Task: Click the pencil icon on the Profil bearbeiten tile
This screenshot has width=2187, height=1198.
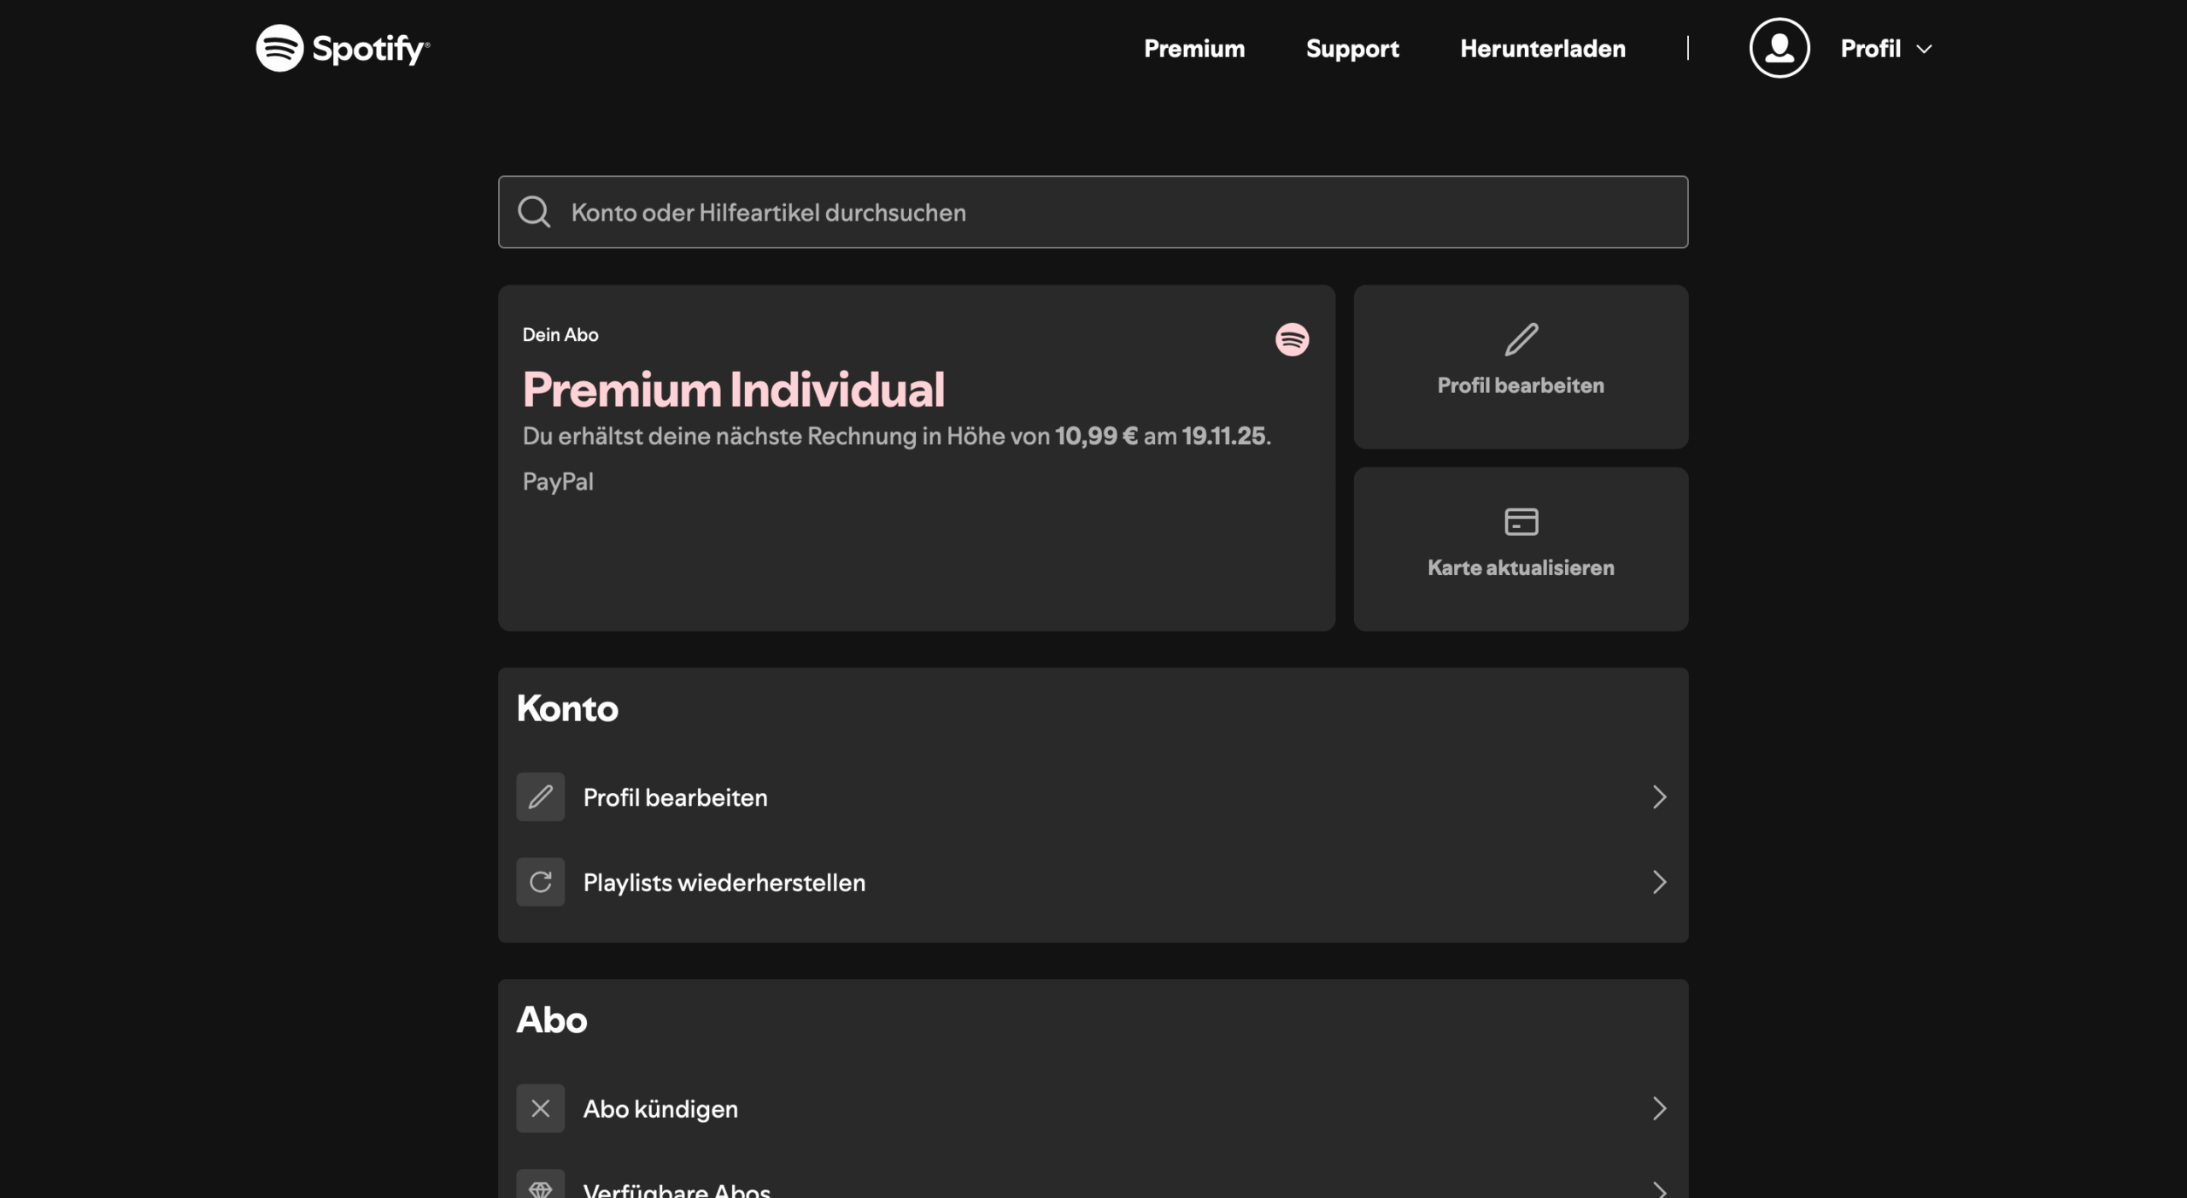Action: point(1521,339)
